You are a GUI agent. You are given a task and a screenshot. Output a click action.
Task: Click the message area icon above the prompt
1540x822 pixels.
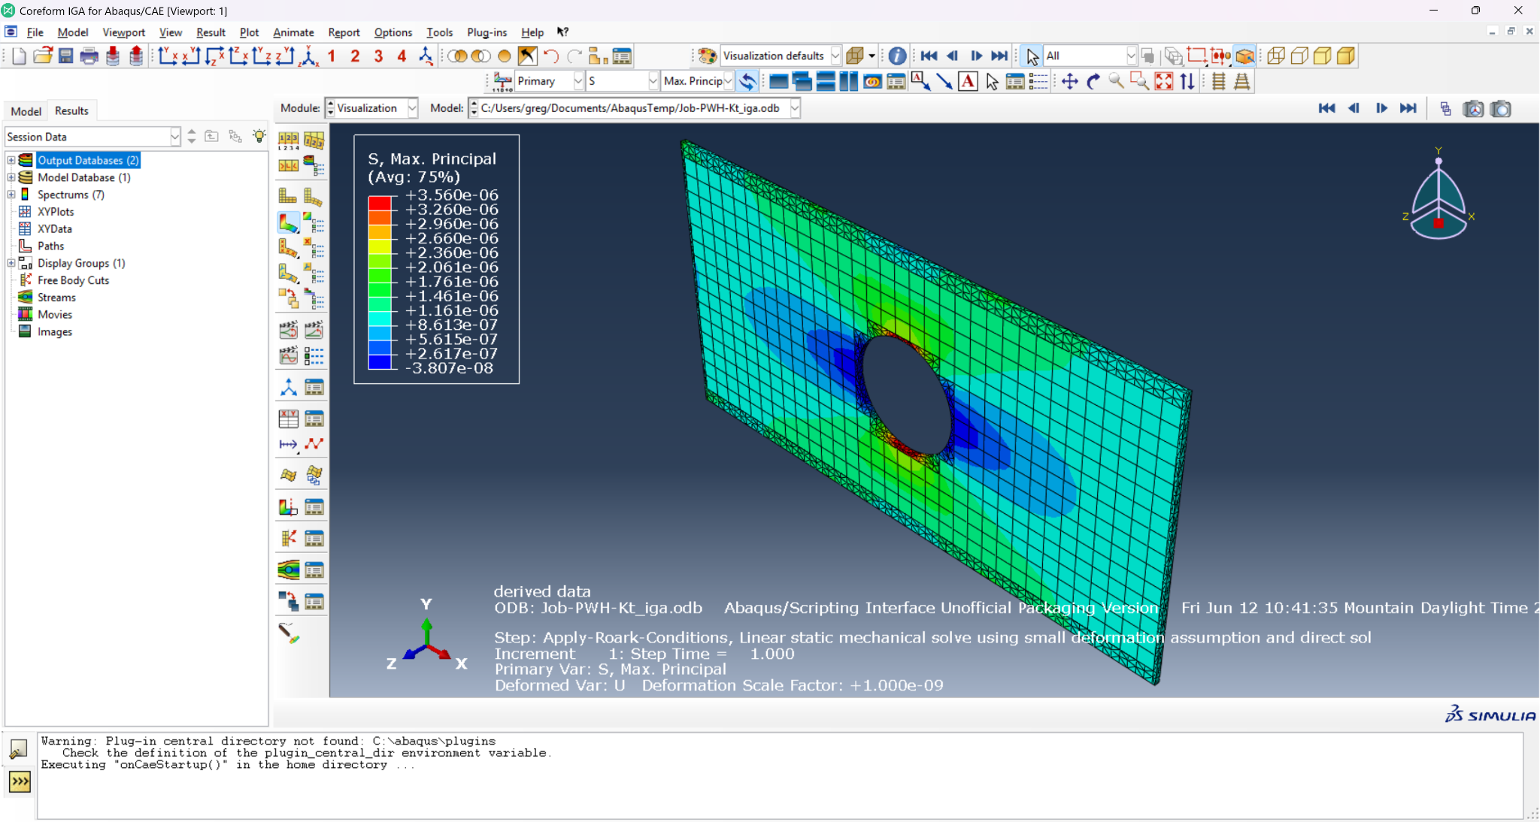[19, 749]
